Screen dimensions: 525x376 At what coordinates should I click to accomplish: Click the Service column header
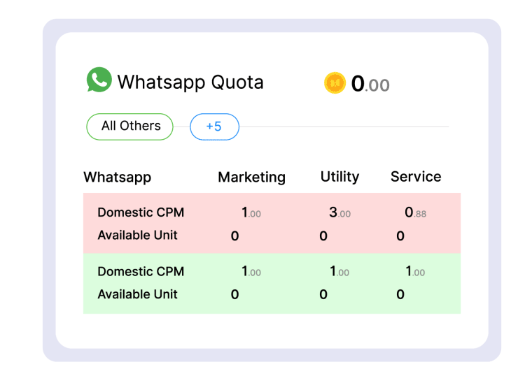[416, 177]
